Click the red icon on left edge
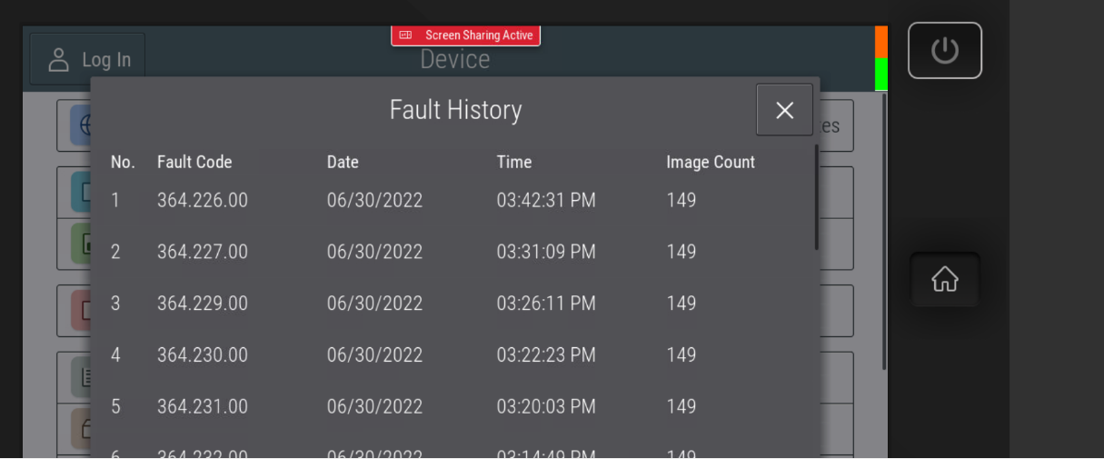Viewport: 1104px width, 459px height. pos(81,310)
